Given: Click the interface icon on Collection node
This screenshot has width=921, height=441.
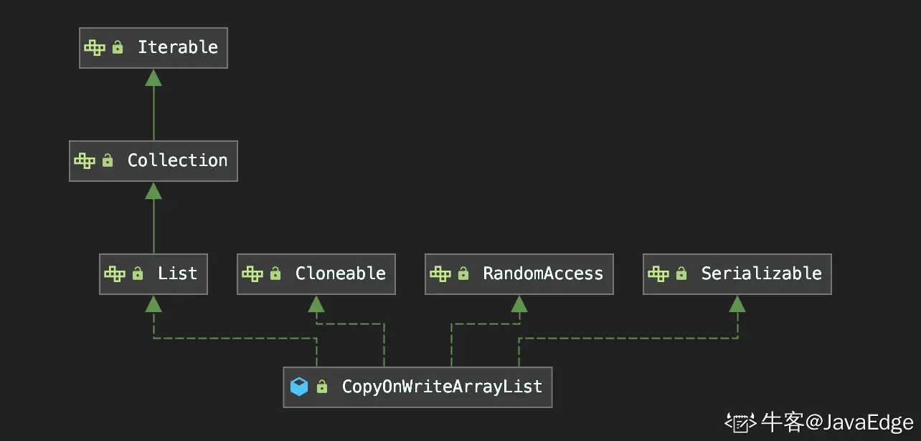Looking at the screenshot, I should (85, 161).
